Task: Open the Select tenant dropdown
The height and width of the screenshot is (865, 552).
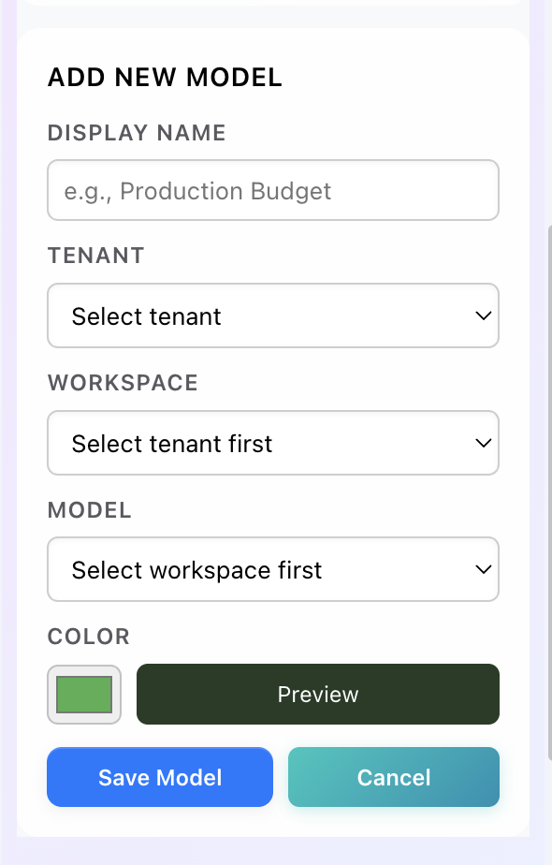Action: pos(273,315)
